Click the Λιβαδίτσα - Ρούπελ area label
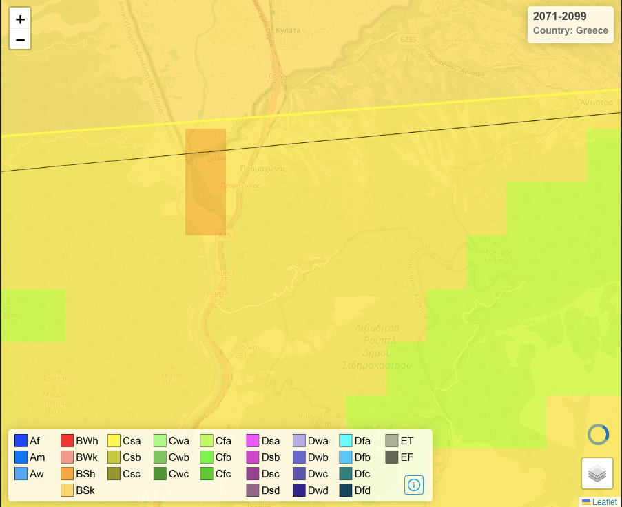 [x=377, y=347]
